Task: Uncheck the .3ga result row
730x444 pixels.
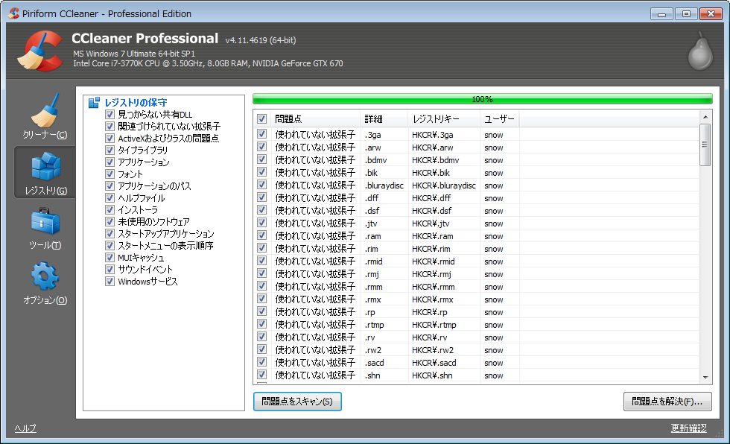Action: (261, 134)
